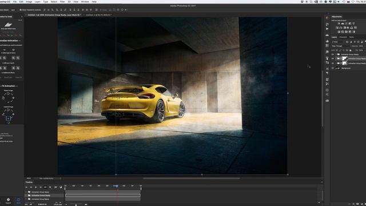The width and height of the screenshot is (366, 206).
Task: Select the highlighted Animation Group timeline clip
Action: click(x=103, y=195)
